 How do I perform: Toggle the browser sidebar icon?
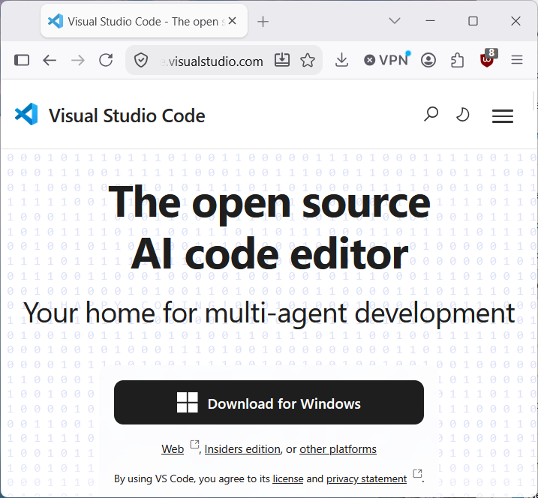pyautogui.click(x=22, y=60)
